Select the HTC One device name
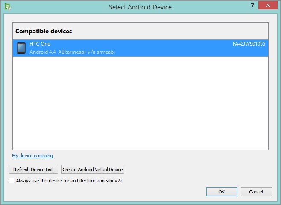The image size is (281, 205). click(40, 44)
